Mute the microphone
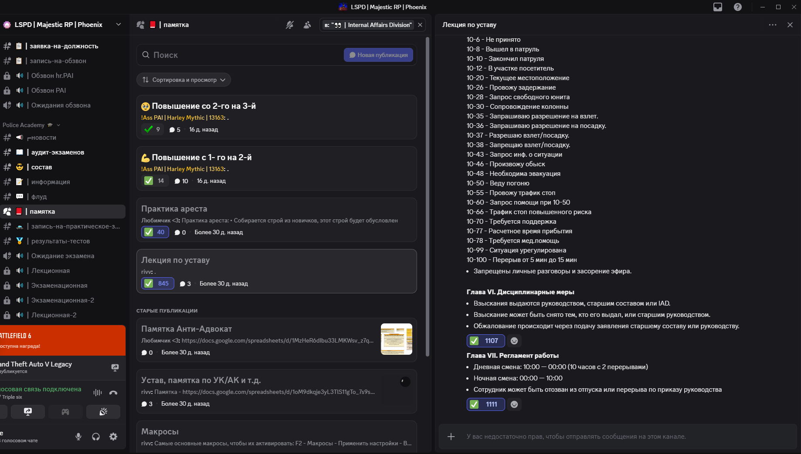The height and width of the screenshot is (454, 801). (78, 437)
